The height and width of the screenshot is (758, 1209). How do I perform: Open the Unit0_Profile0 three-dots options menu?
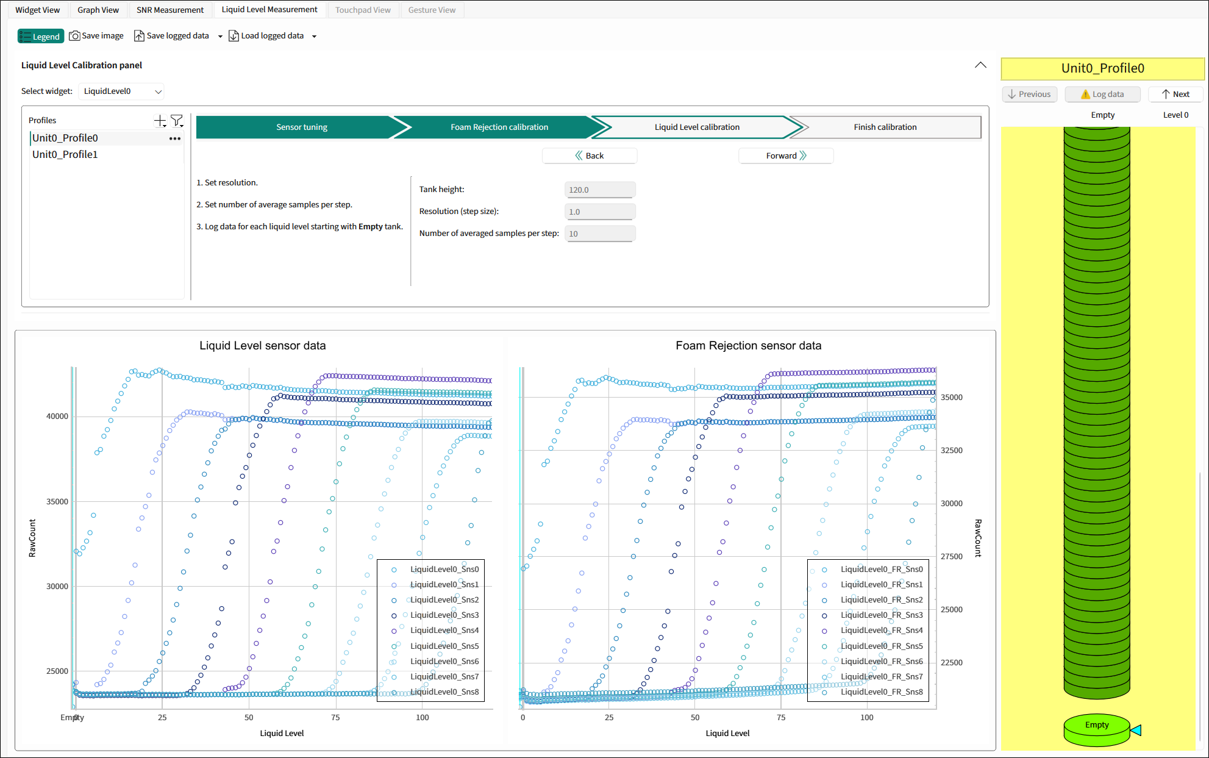175,138
